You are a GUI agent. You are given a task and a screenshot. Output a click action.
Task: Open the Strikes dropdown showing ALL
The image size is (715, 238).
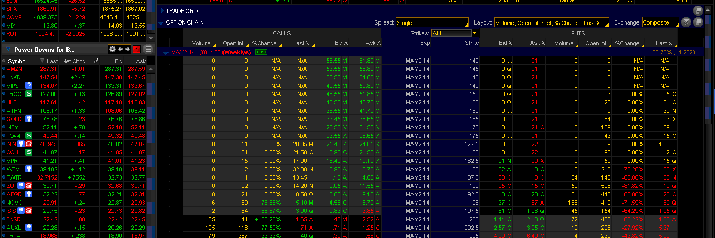(455, 33)
